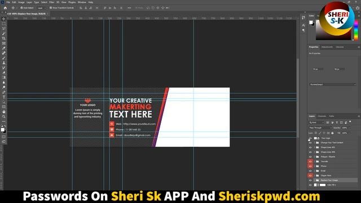361x203 pixels.
Task: Select the Crop tool
Action: (4, 38)
